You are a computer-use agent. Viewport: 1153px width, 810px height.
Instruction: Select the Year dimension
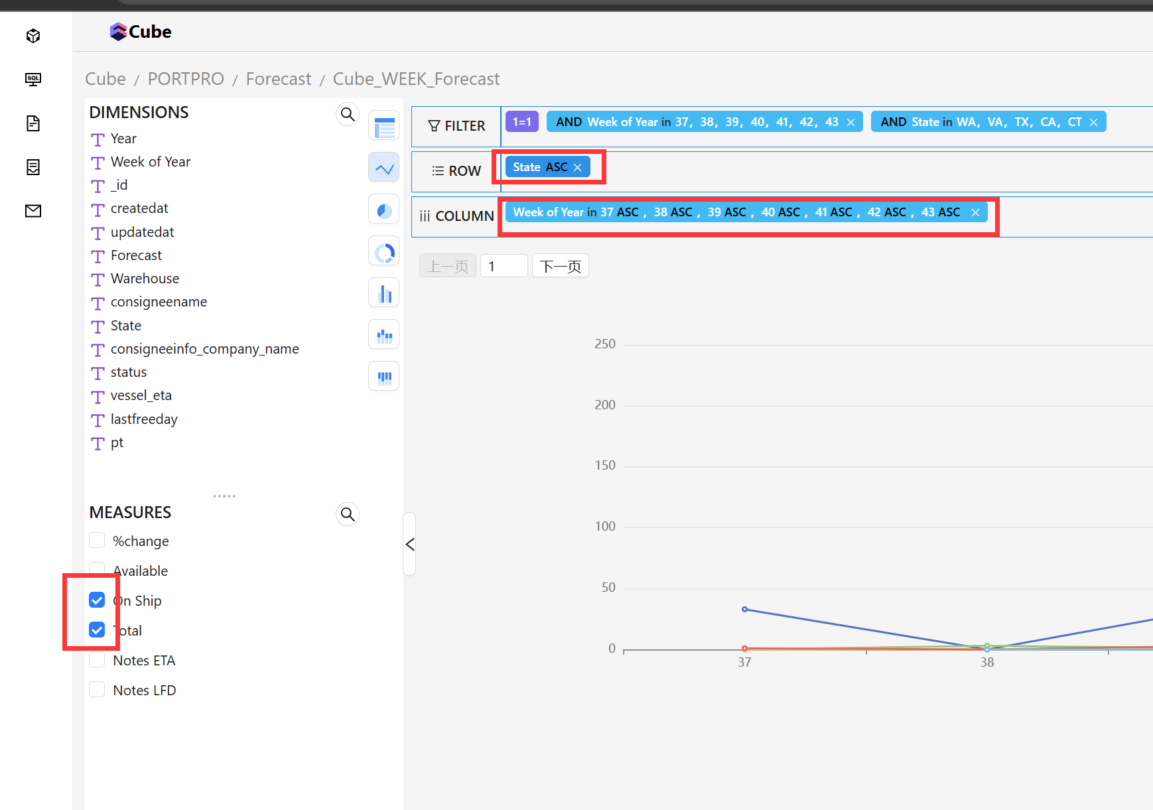123,139
